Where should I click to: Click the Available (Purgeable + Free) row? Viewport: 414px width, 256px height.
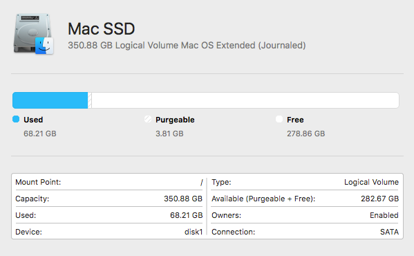click(x=305, y=199)
